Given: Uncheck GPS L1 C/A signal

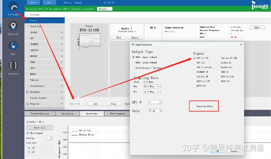Looking at the screenshot, I should click(194, 58).
